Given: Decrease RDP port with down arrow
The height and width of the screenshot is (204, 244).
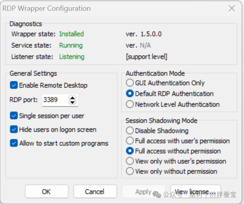Looking at the screenshot, I should click(72, 102).
